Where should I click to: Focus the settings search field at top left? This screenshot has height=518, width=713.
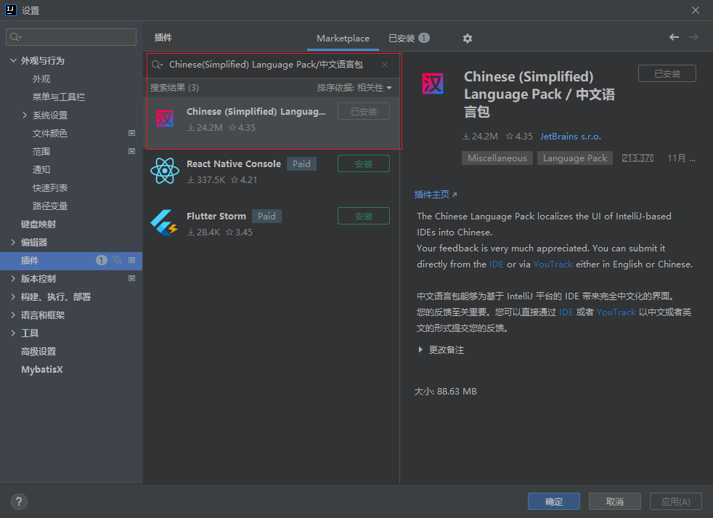(71, 37)
